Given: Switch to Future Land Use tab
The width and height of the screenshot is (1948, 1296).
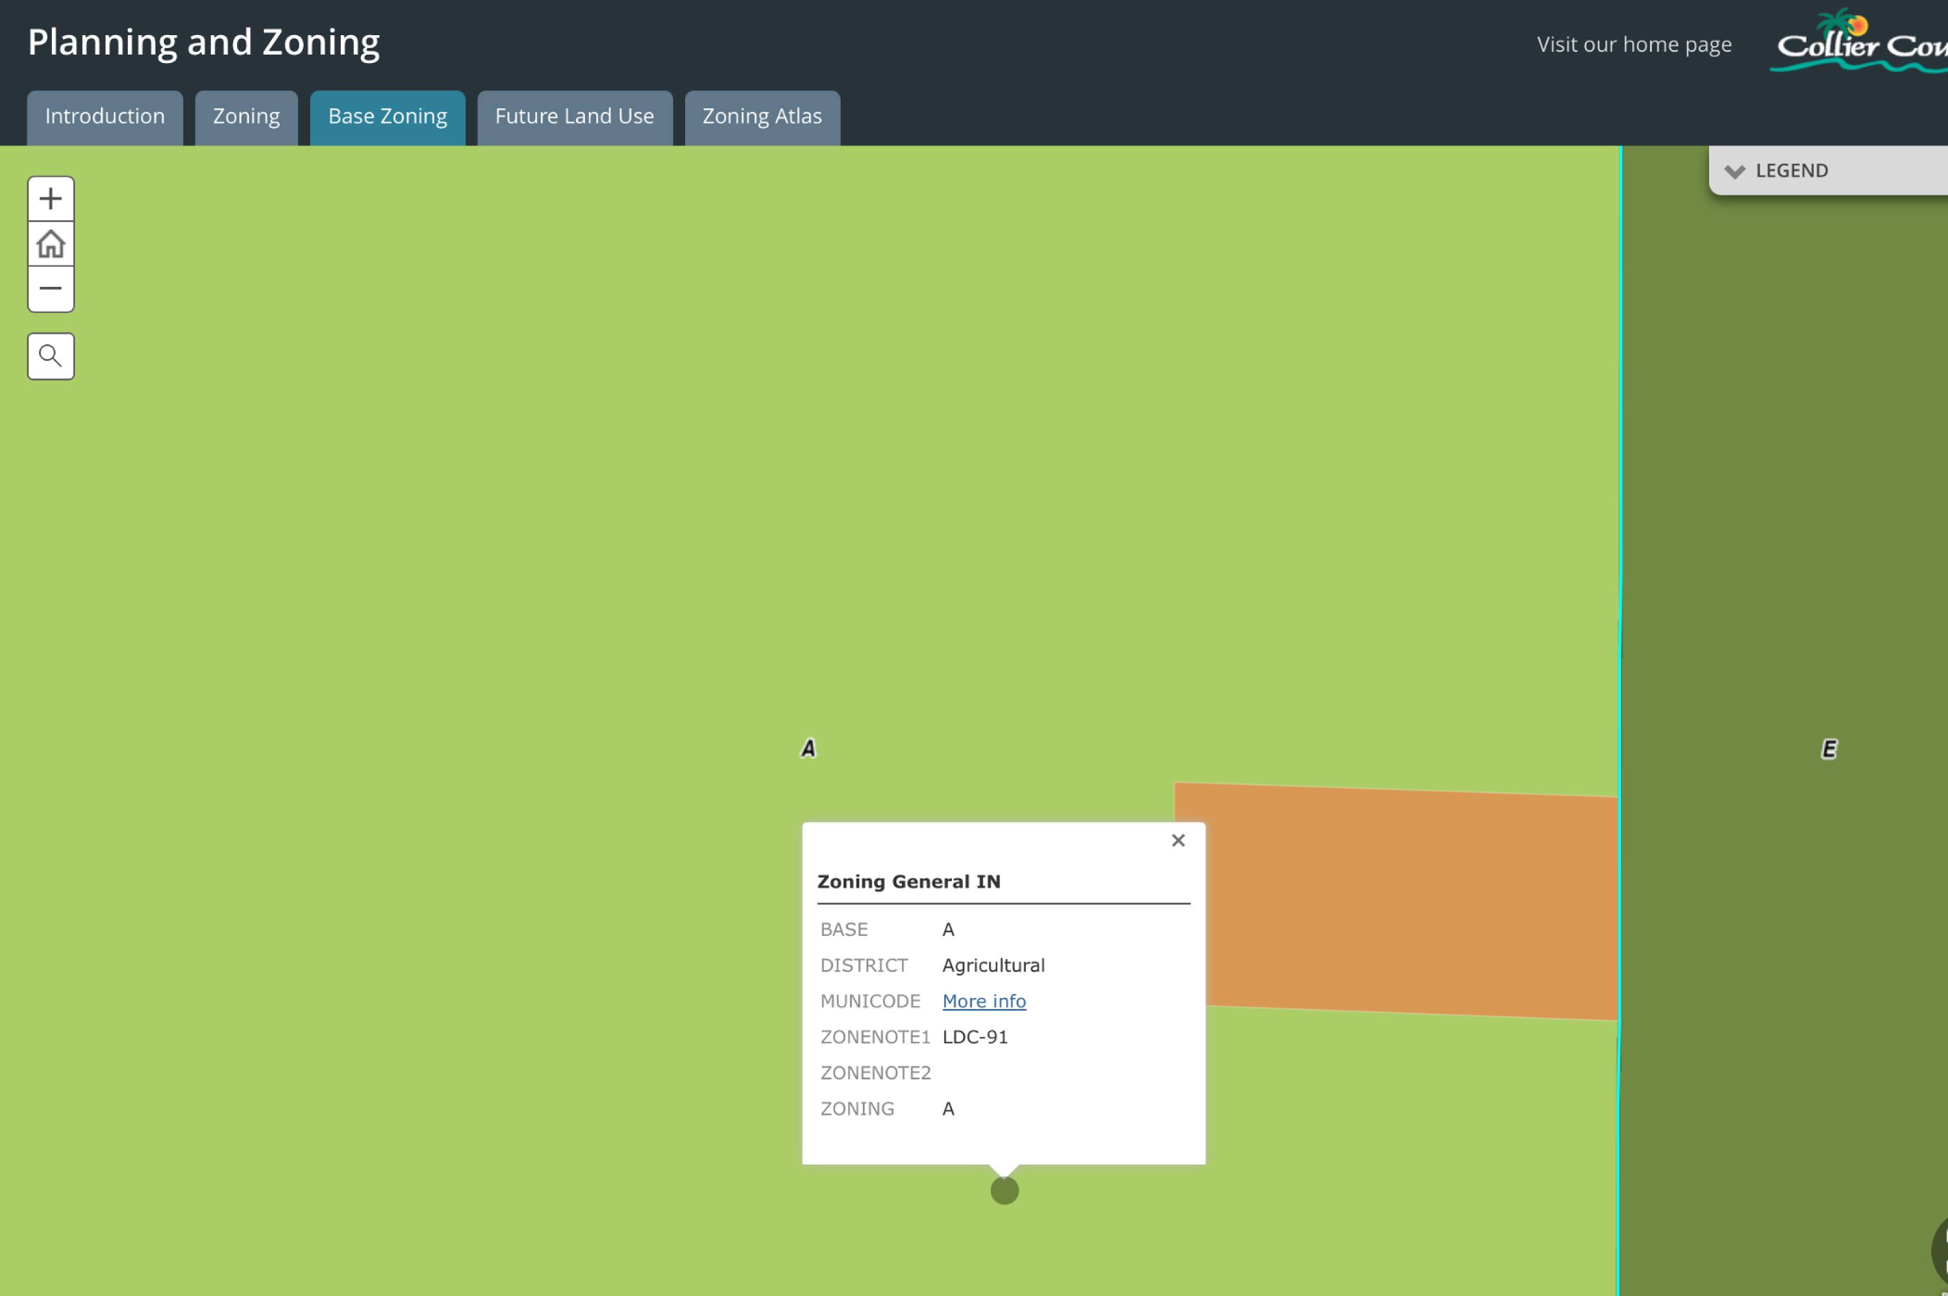Looking at the screenshot, I should (575, 116).
